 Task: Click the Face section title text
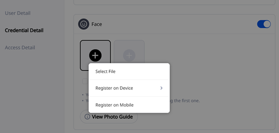[97, 24]
